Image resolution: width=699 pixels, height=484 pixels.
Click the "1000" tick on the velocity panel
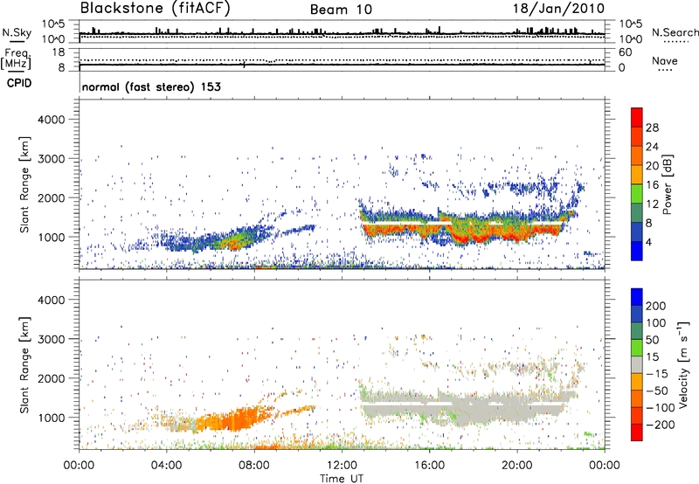point(52,418)
